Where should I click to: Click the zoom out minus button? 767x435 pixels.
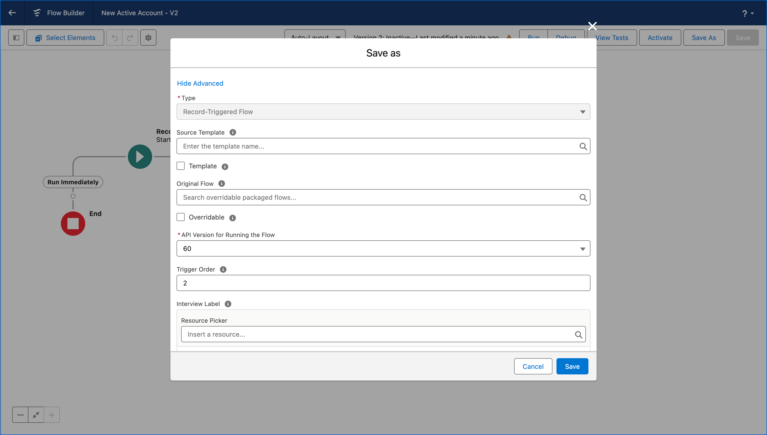tap(20, 415)
